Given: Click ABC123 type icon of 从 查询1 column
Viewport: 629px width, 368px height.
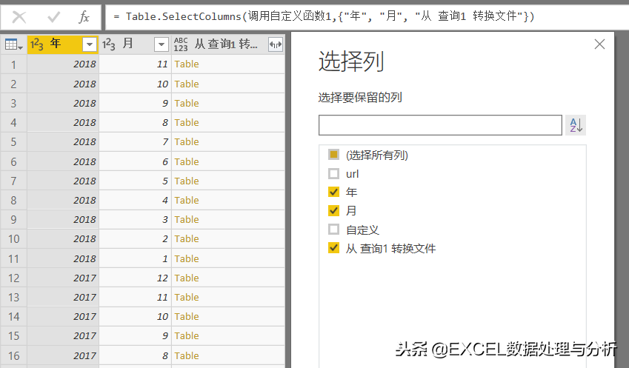Looking at the screenshot, I should coord(181,44).
